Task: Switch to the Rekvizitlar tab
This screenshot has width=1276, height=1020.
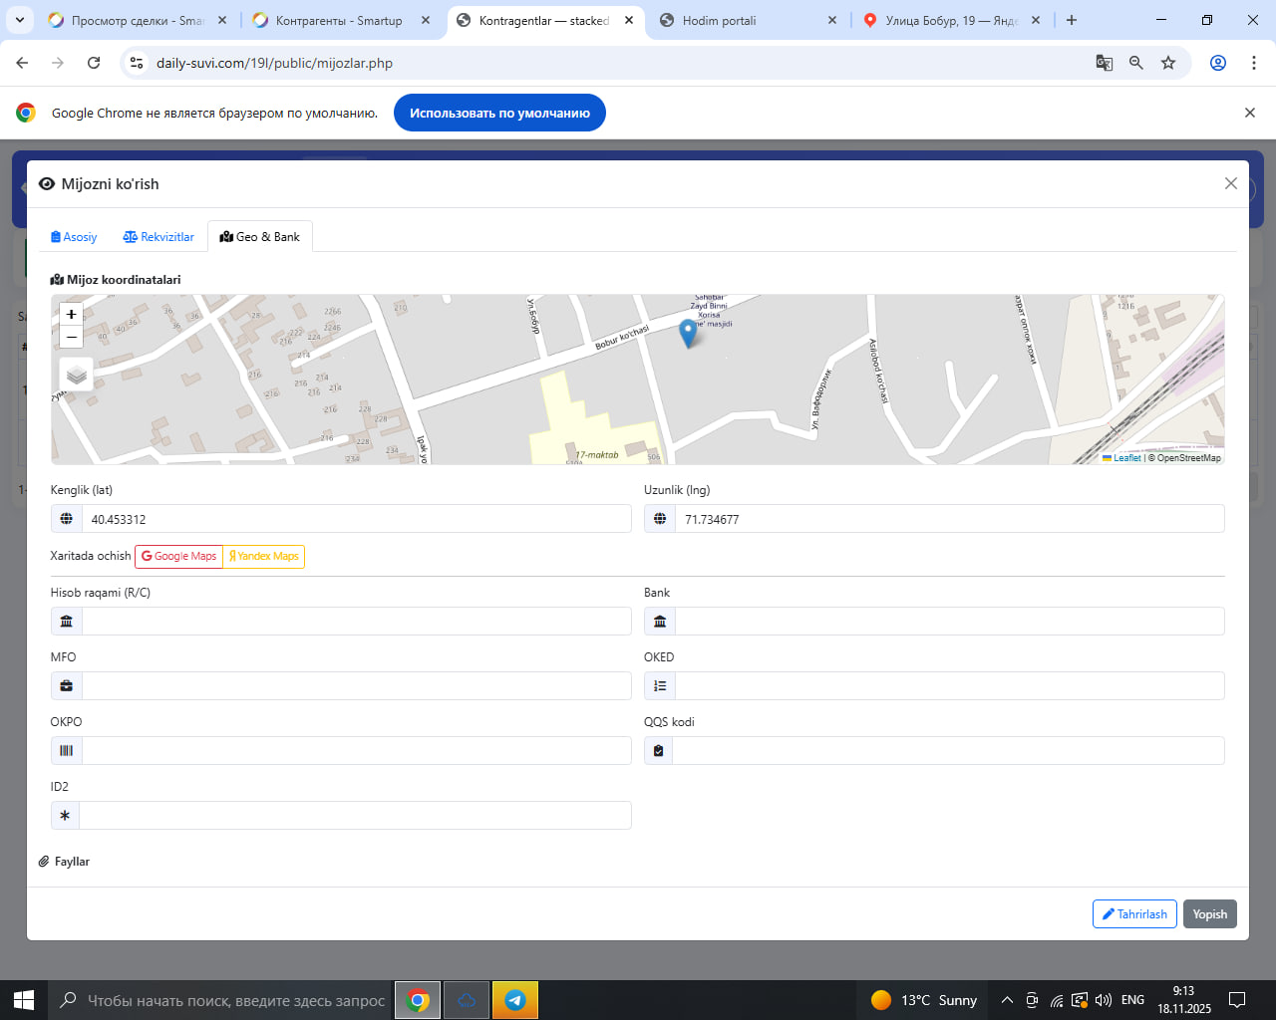Action: click(x=159, y=237)
